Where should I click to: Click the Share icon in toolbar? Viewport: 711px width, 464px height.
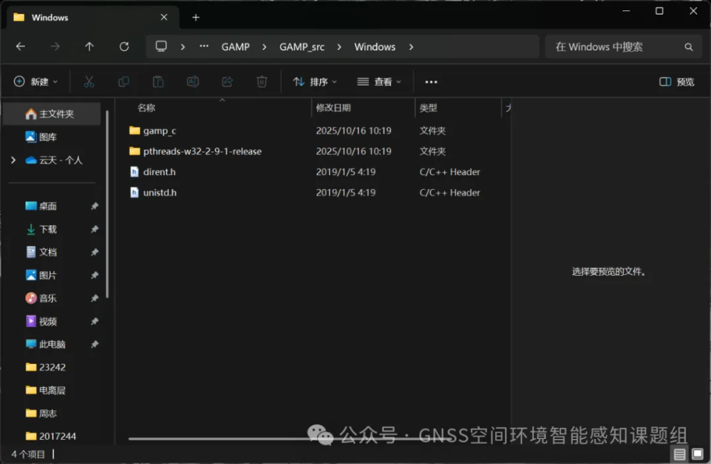[x=227, y=82]
